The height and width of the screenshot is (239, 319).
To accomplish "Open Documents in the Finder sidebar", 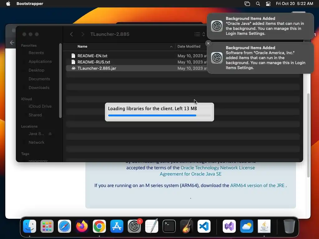I will (x=39, y=79).
